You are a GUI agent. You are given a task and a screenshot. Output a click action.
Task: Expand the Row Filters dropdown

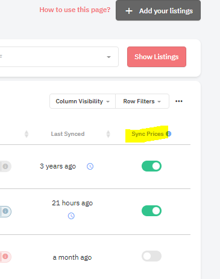coord(142,101)
